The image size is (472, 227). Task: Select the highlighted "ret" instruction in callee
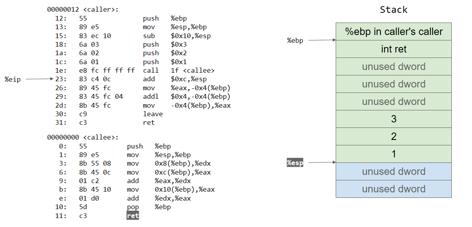132,215
